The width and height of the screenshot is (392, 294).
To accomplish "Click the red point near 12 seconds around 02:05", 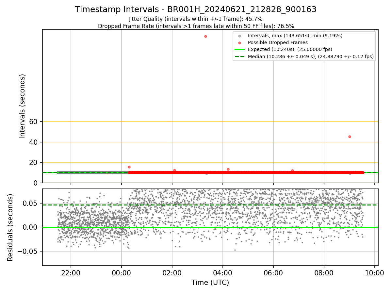I will pos(174,170).
